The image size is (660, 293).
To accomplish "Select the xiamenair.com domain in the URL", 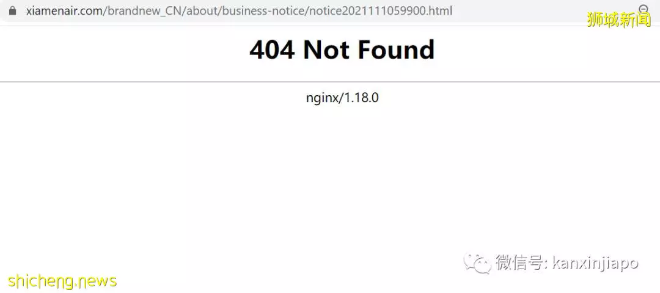I will (x=64, y=11).
